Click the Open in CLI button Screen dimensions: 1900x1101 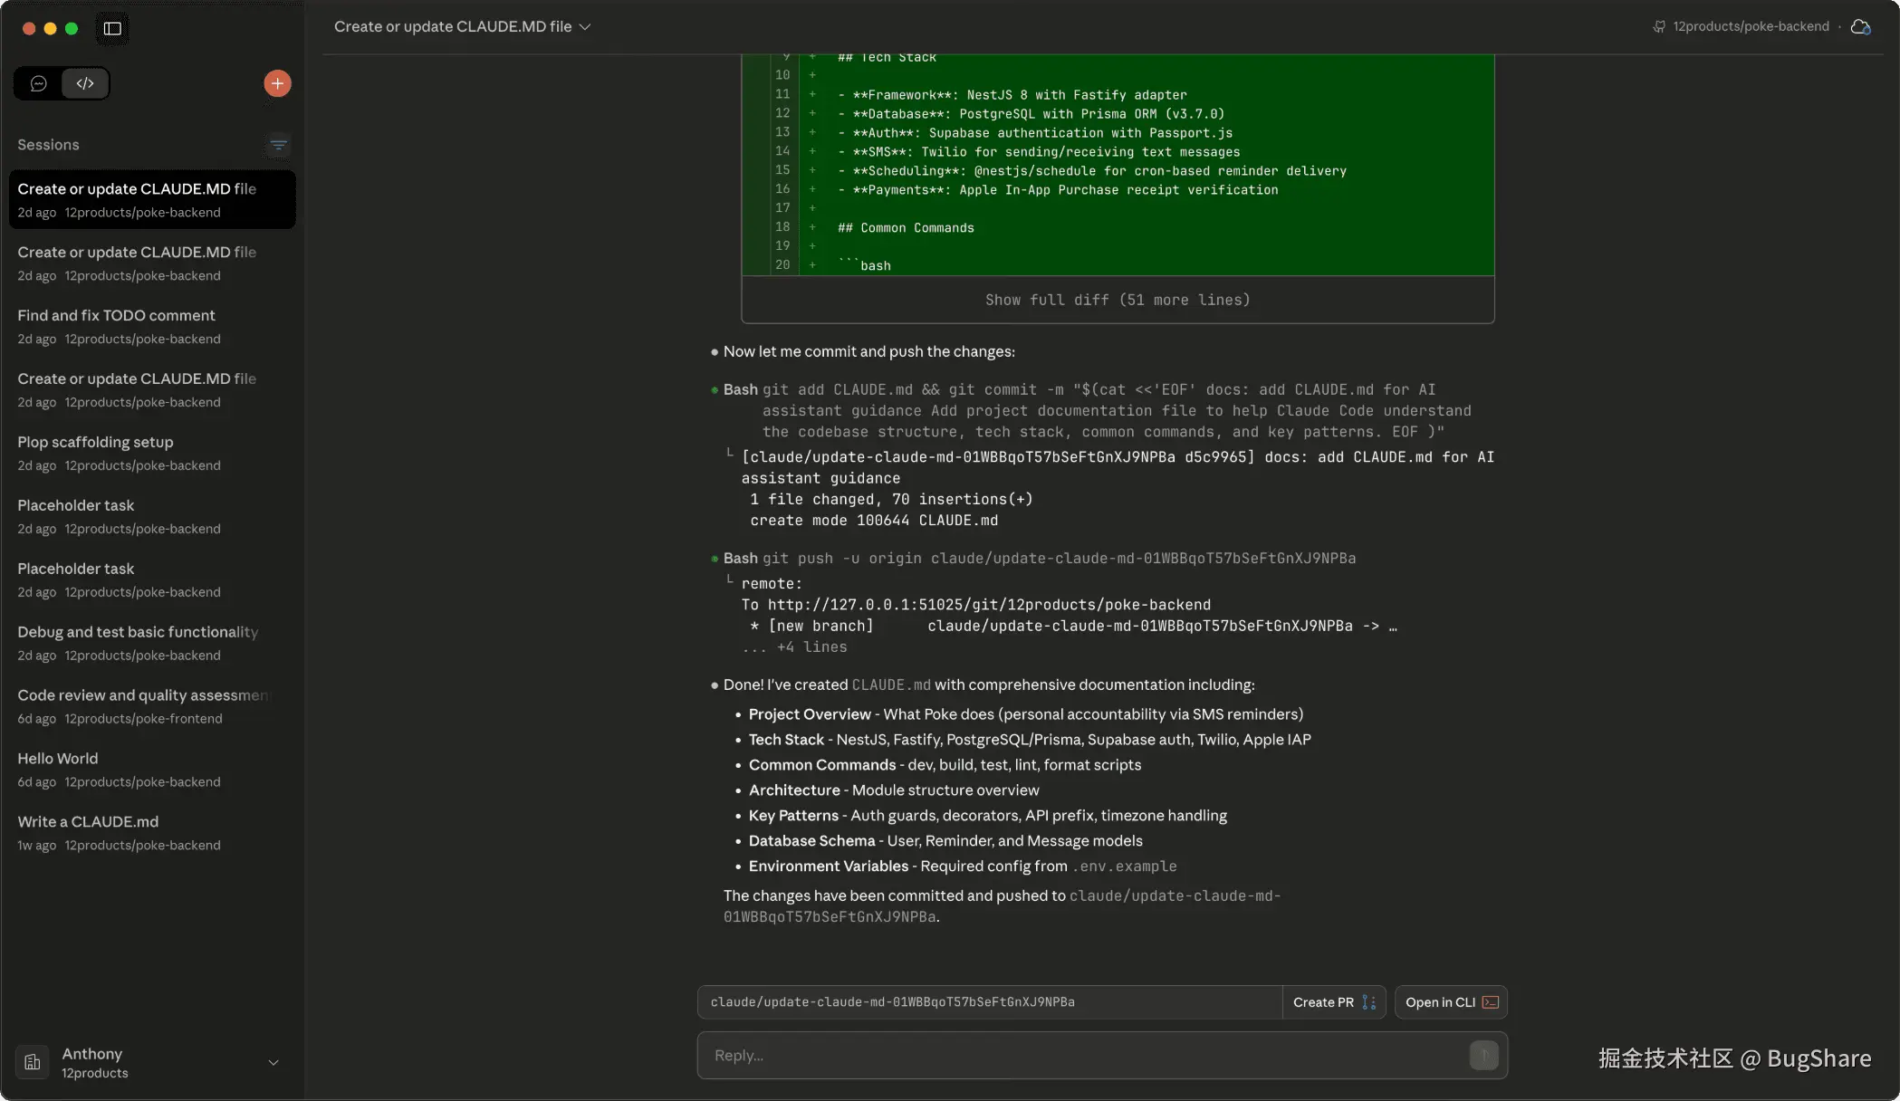pos(1451,1002)
